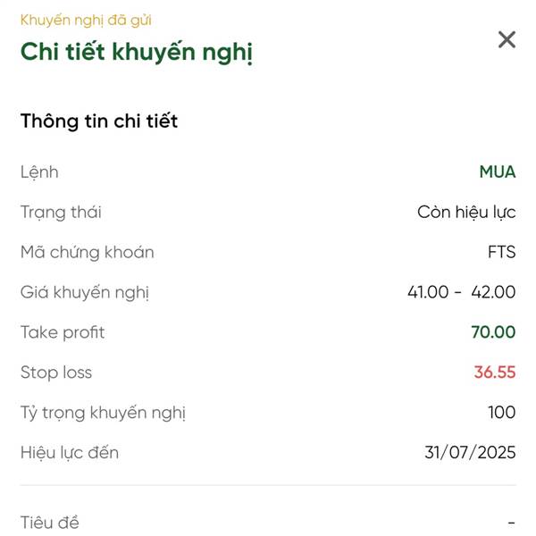Screen dimensions: 536x536
Task: Click the 'Tiêu đề' row label
Action: 50,523
